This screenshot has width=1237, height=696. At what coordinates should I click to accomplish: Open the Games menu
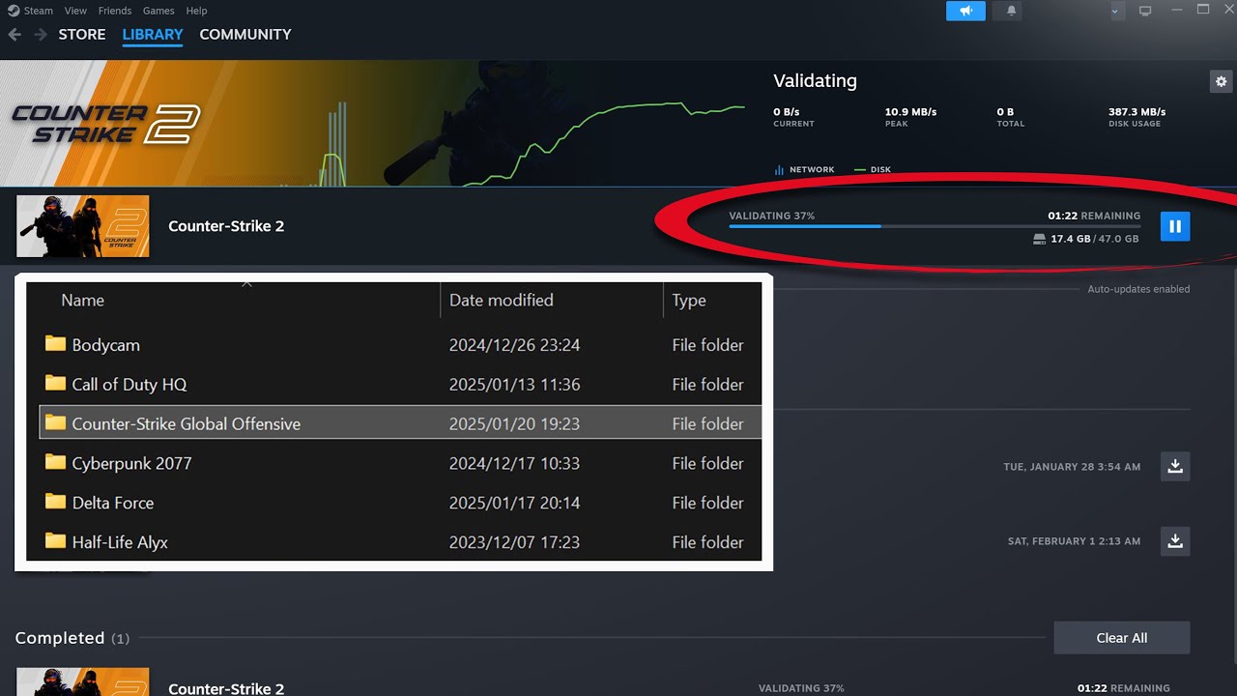coord(158,11)
